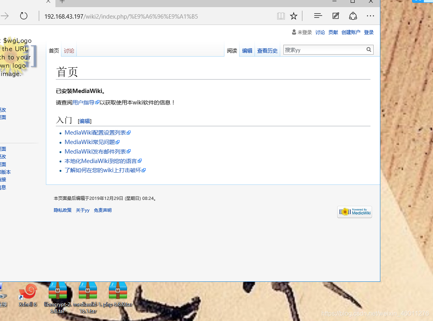Click the 首页 page heading
This screenshot has height=321, width=433.
(x=67, y=72)
